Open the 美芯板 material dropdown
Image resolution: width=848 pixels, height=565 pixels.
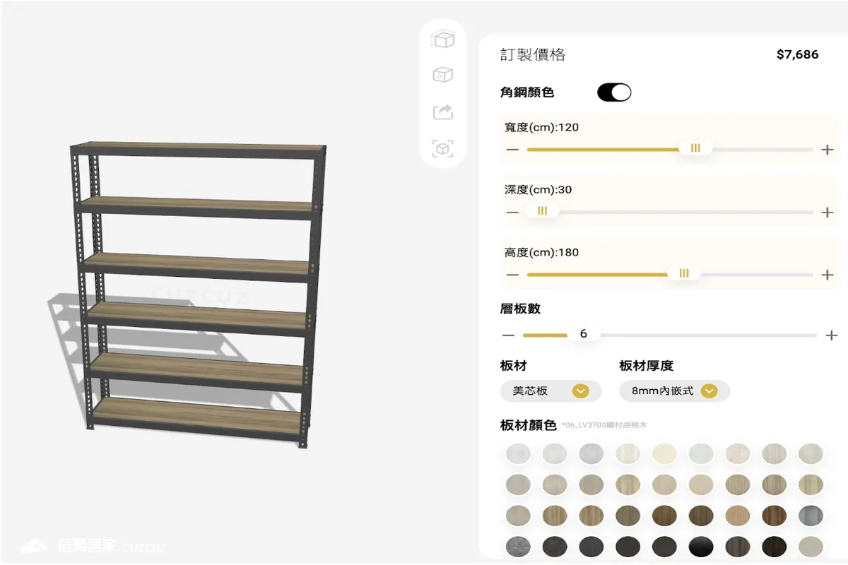551,391
